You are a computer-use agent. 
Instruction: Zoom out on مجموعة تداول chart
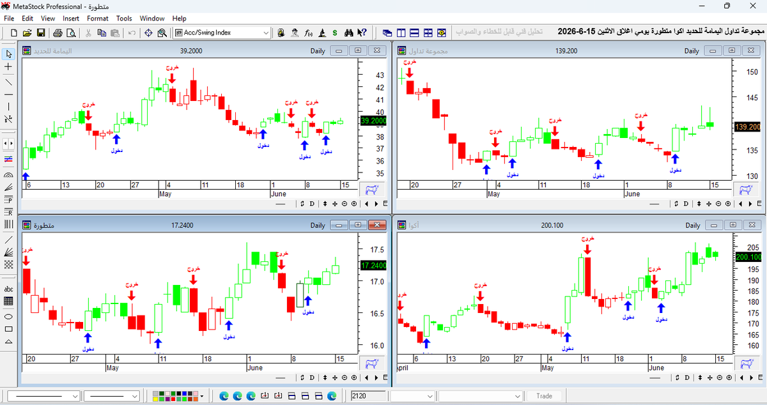(719, 204)
